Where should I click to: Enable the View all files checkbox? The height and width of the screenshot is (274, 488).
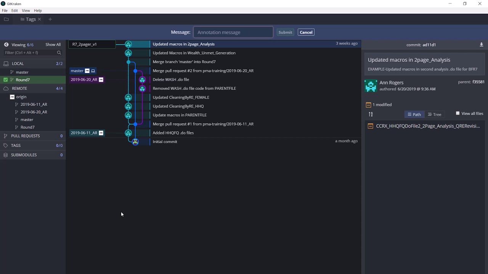pos(458,113)
